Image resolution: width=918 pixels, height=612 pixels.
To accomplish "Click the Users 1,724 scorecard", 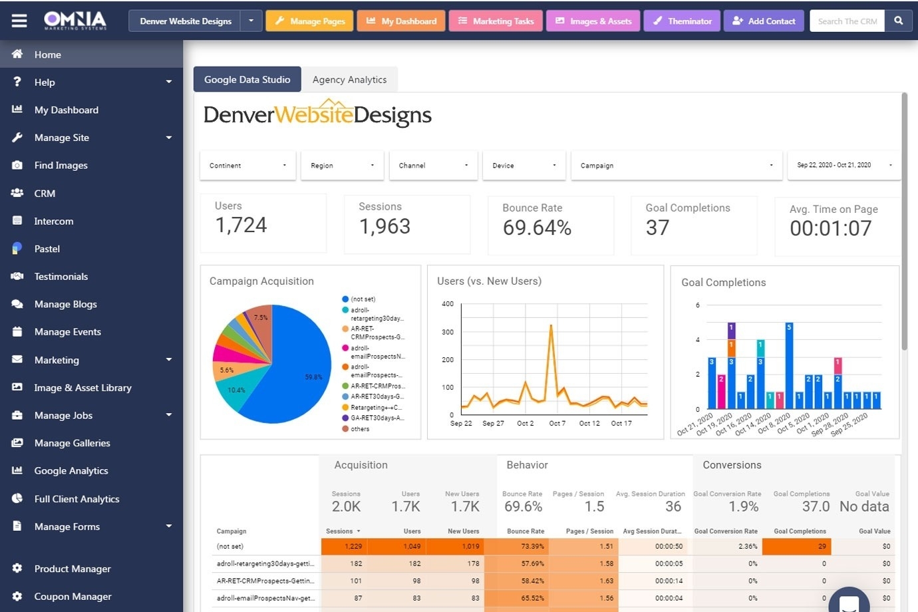I will [263, 223].
